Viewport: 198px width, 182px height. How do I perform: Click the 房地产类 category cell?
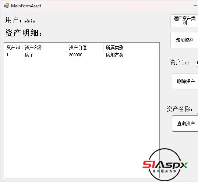tap(114, 55)
